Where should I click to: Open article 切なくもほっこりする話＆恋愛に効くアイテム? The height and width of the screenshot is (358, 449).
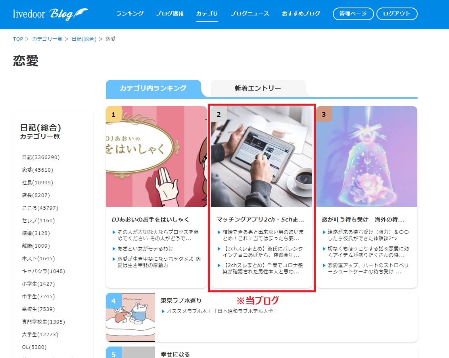tap(368, 252)
